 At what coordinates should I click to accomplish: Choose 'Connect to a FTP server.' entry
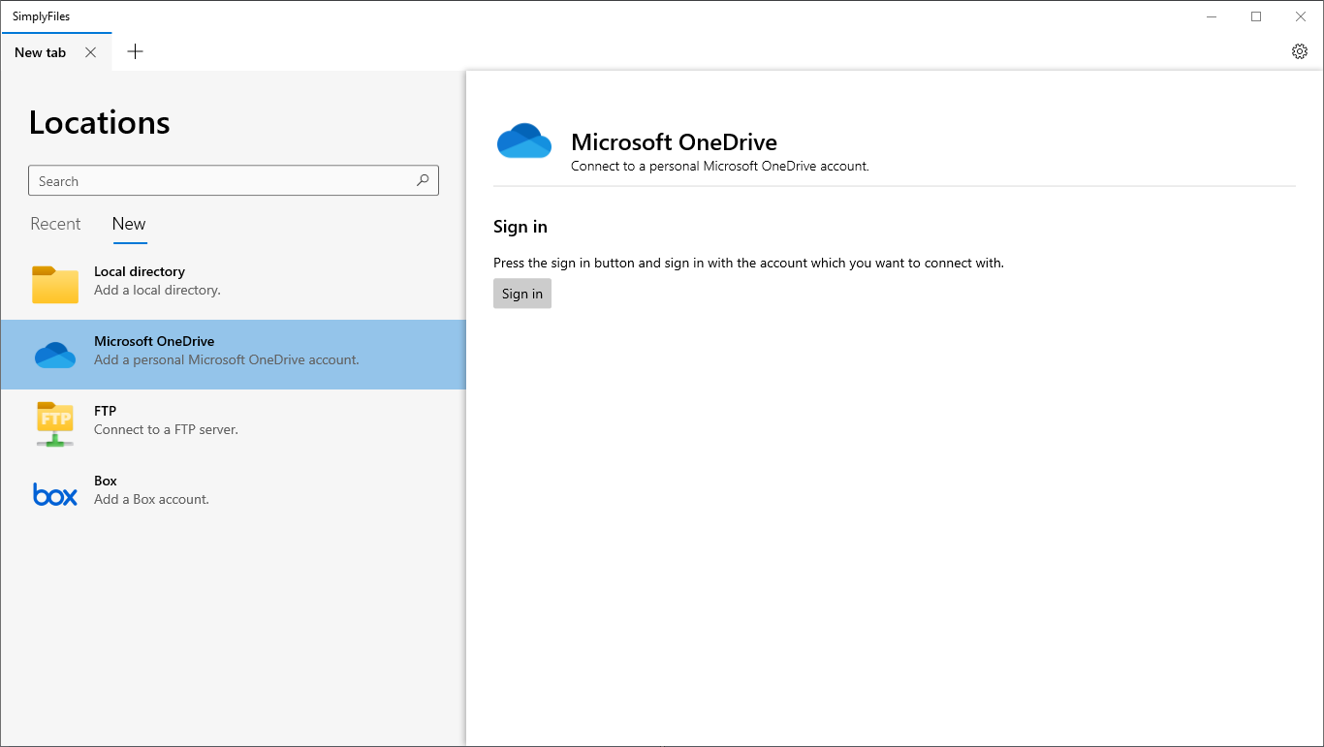pos(233,424)
